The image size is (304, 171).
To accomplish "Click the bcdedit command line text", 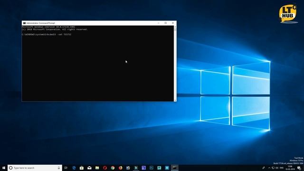I will pos(47,35).
